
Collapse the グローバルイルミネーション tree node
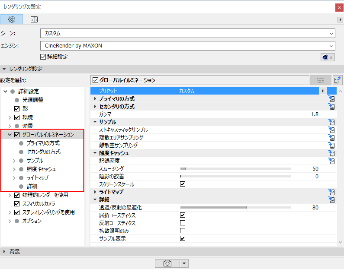point(10,135)
